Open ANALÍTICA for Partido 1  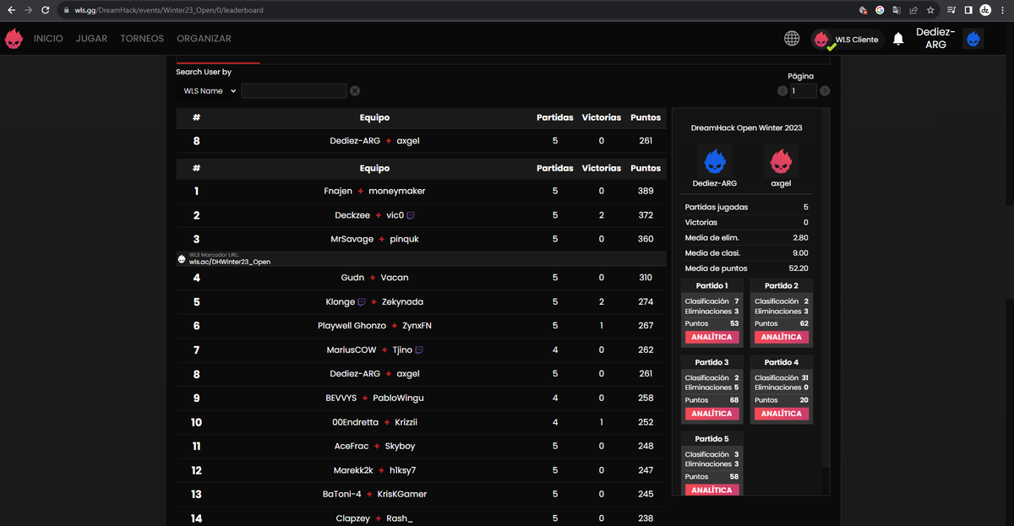tap(712, 337)
